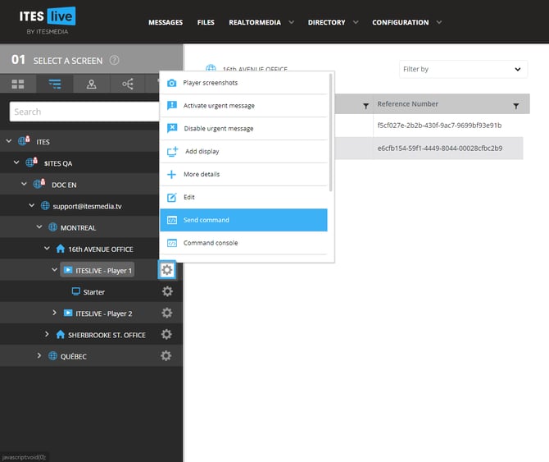Switch to the grid view tab icon
Screen dimensions: 549x462
tap(18, 84)
